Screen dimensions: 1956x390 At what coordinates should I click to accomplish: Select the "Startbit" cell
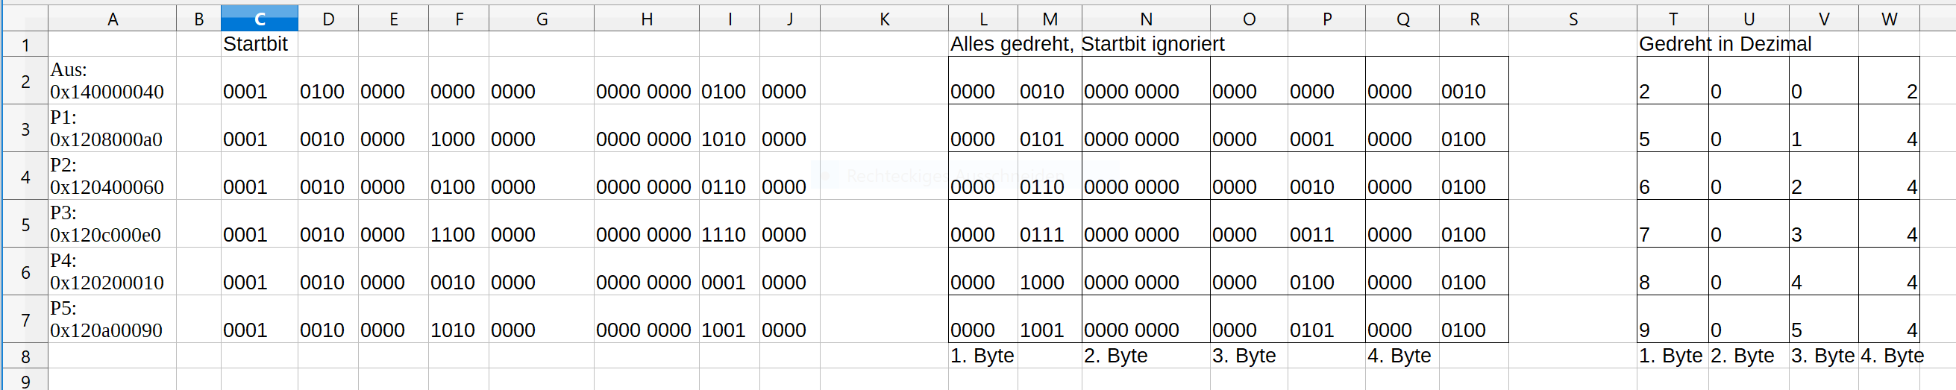click(256, 44)
